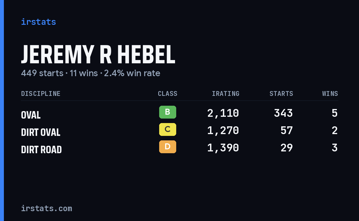The width and height of the screenshot is (359, 221).
Task: Click the Jeremy R Hebel name heading
Action: pyautogui.click(x=98, y=54)
